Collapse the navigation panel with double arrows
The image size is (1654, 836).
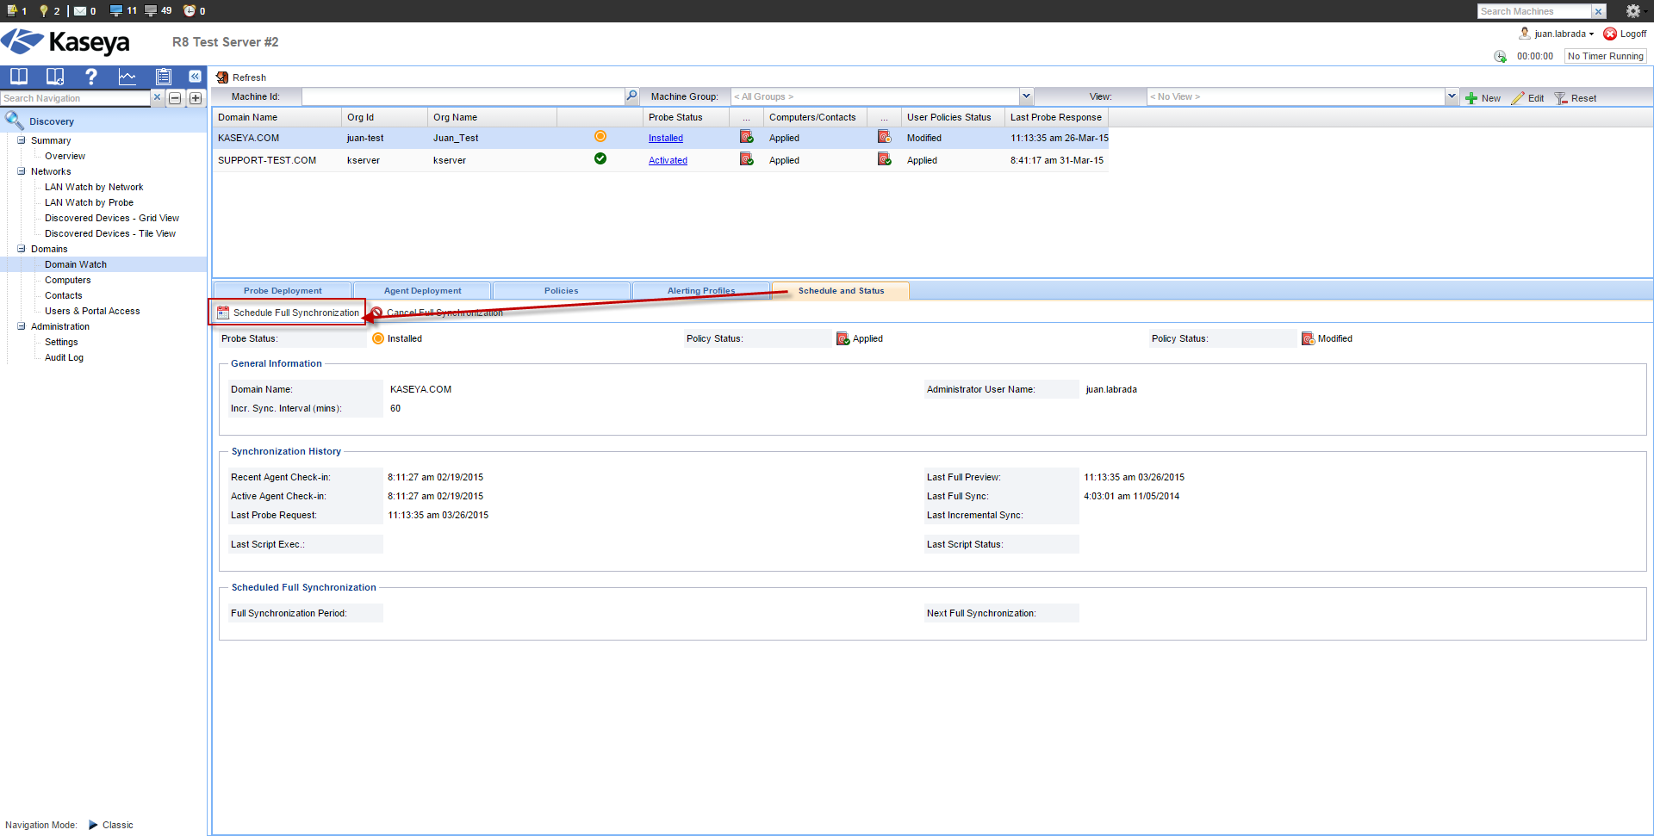click(x=196, y=77)
